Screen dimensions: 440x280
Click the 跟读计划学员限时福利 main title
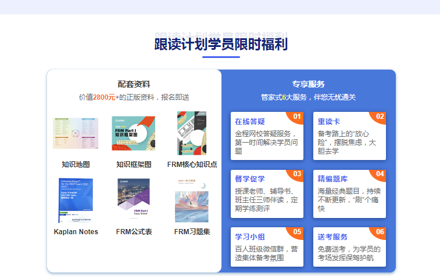point(221,44)
